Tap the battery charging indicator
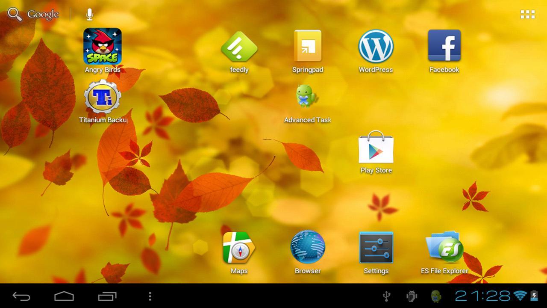547x308 pixels. [x=534, y=296]
